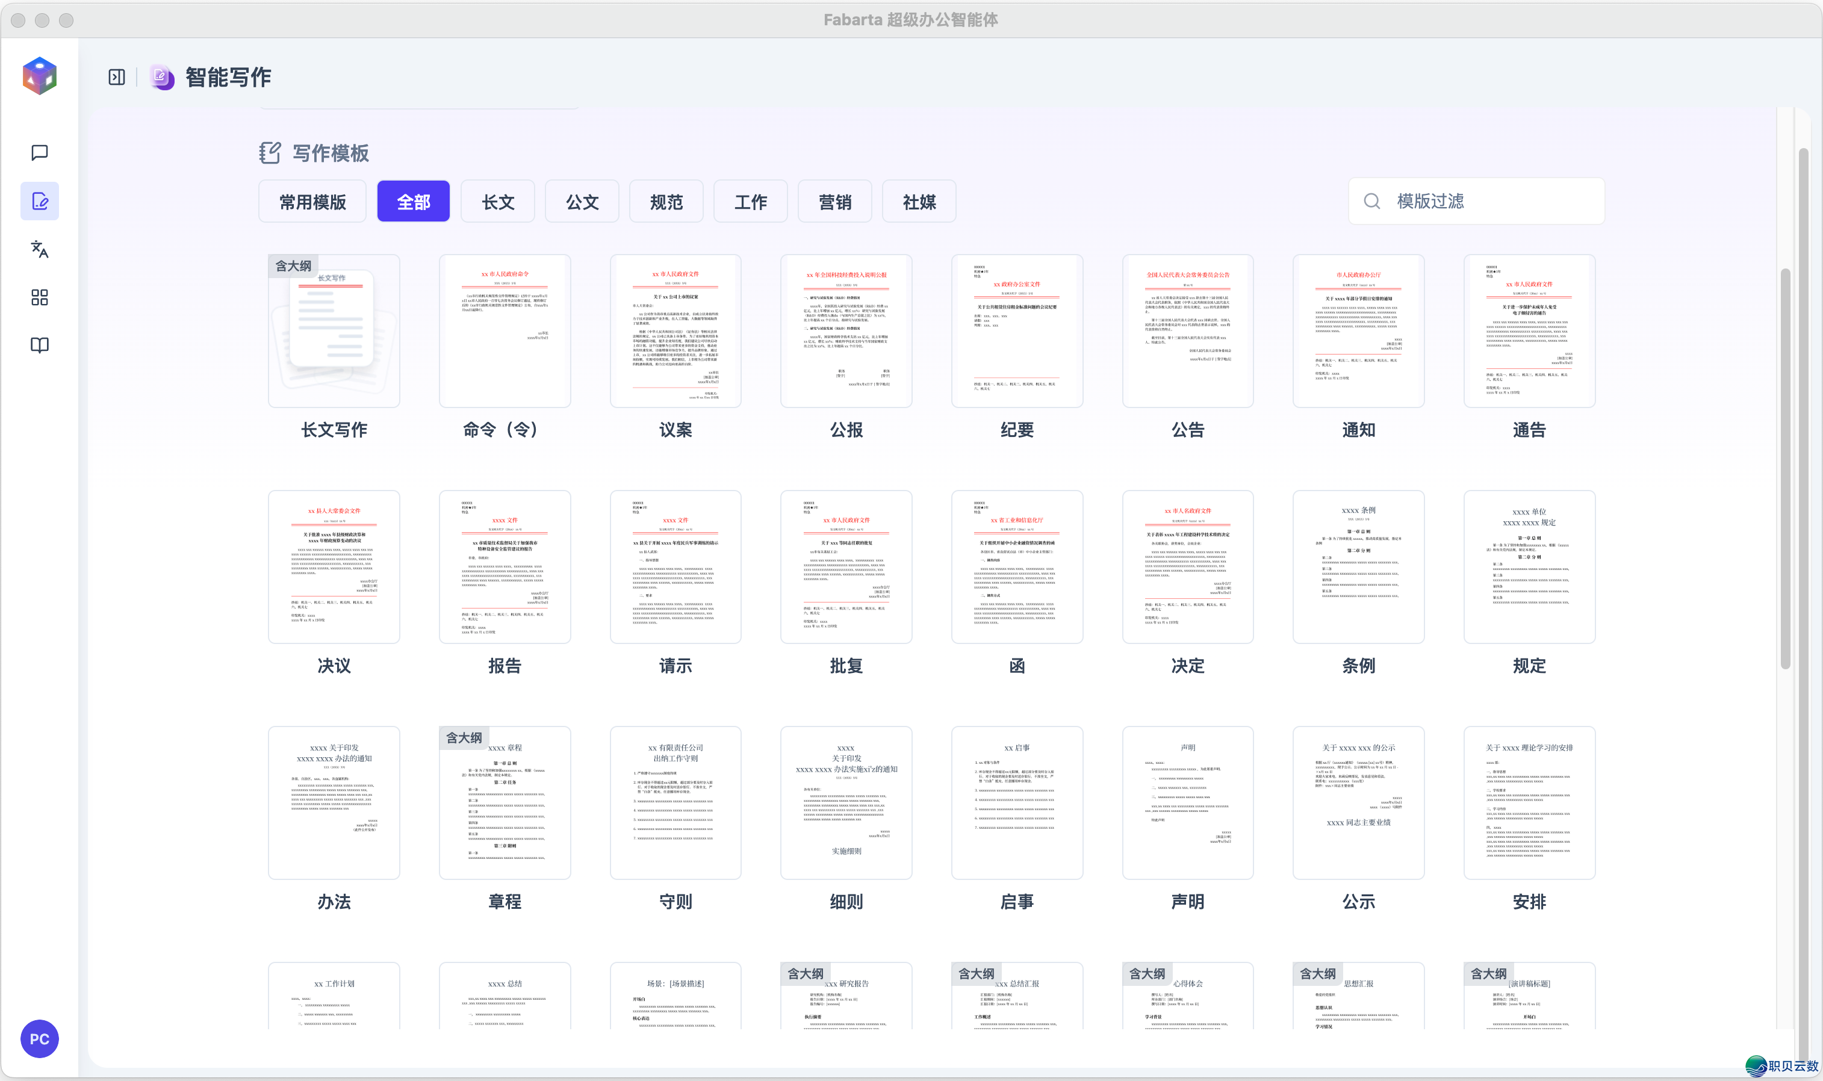1823x1081 pixels.
Task: Select the 营销 category tab
Action: click(834, 202)
